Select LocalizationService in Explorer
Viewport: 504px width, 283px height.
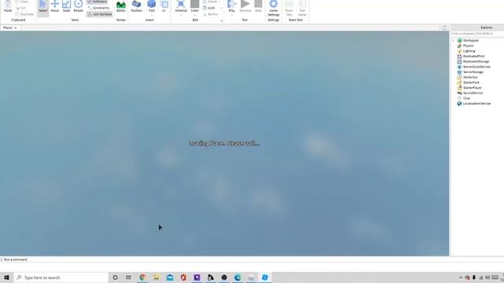(476, 104)
